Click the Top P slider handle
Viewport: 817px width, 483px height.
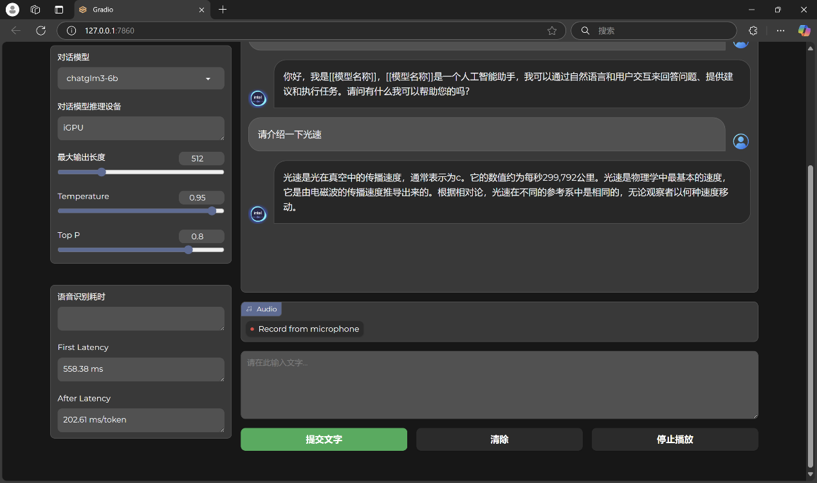(187, 250)
